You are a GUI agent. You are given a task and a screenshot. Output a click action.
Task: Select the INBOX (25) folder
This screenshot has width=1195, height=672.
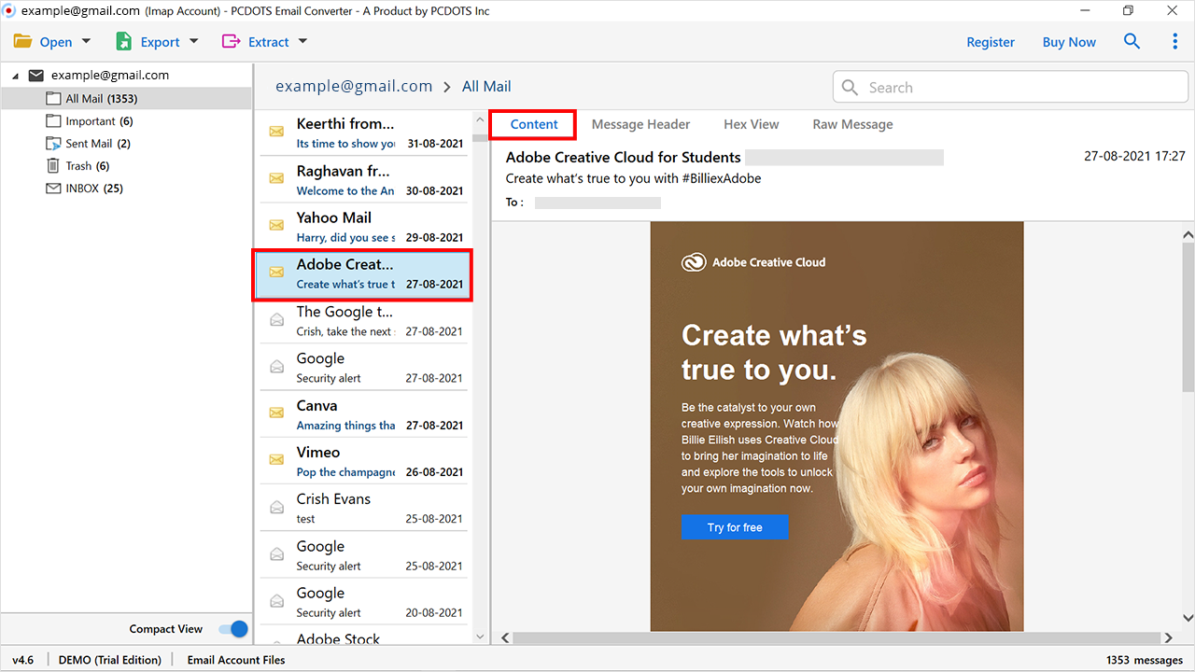pos(126,189)
